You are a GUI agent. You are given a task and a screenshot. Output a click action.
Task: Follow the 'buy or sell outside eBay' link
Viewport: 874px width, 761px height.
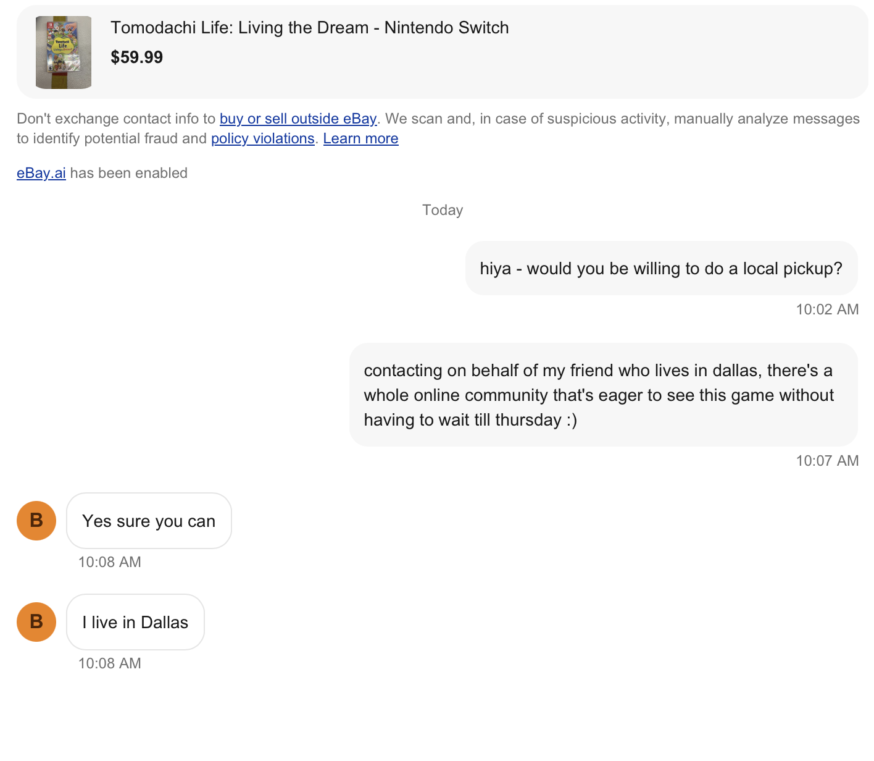298,119
